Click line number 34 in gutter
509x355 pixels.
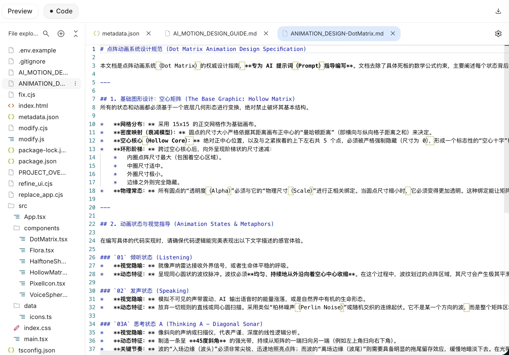[x=92, y=324]
